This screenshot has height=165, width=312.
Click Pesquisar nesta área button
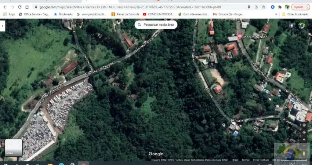(x=156, y=25)
